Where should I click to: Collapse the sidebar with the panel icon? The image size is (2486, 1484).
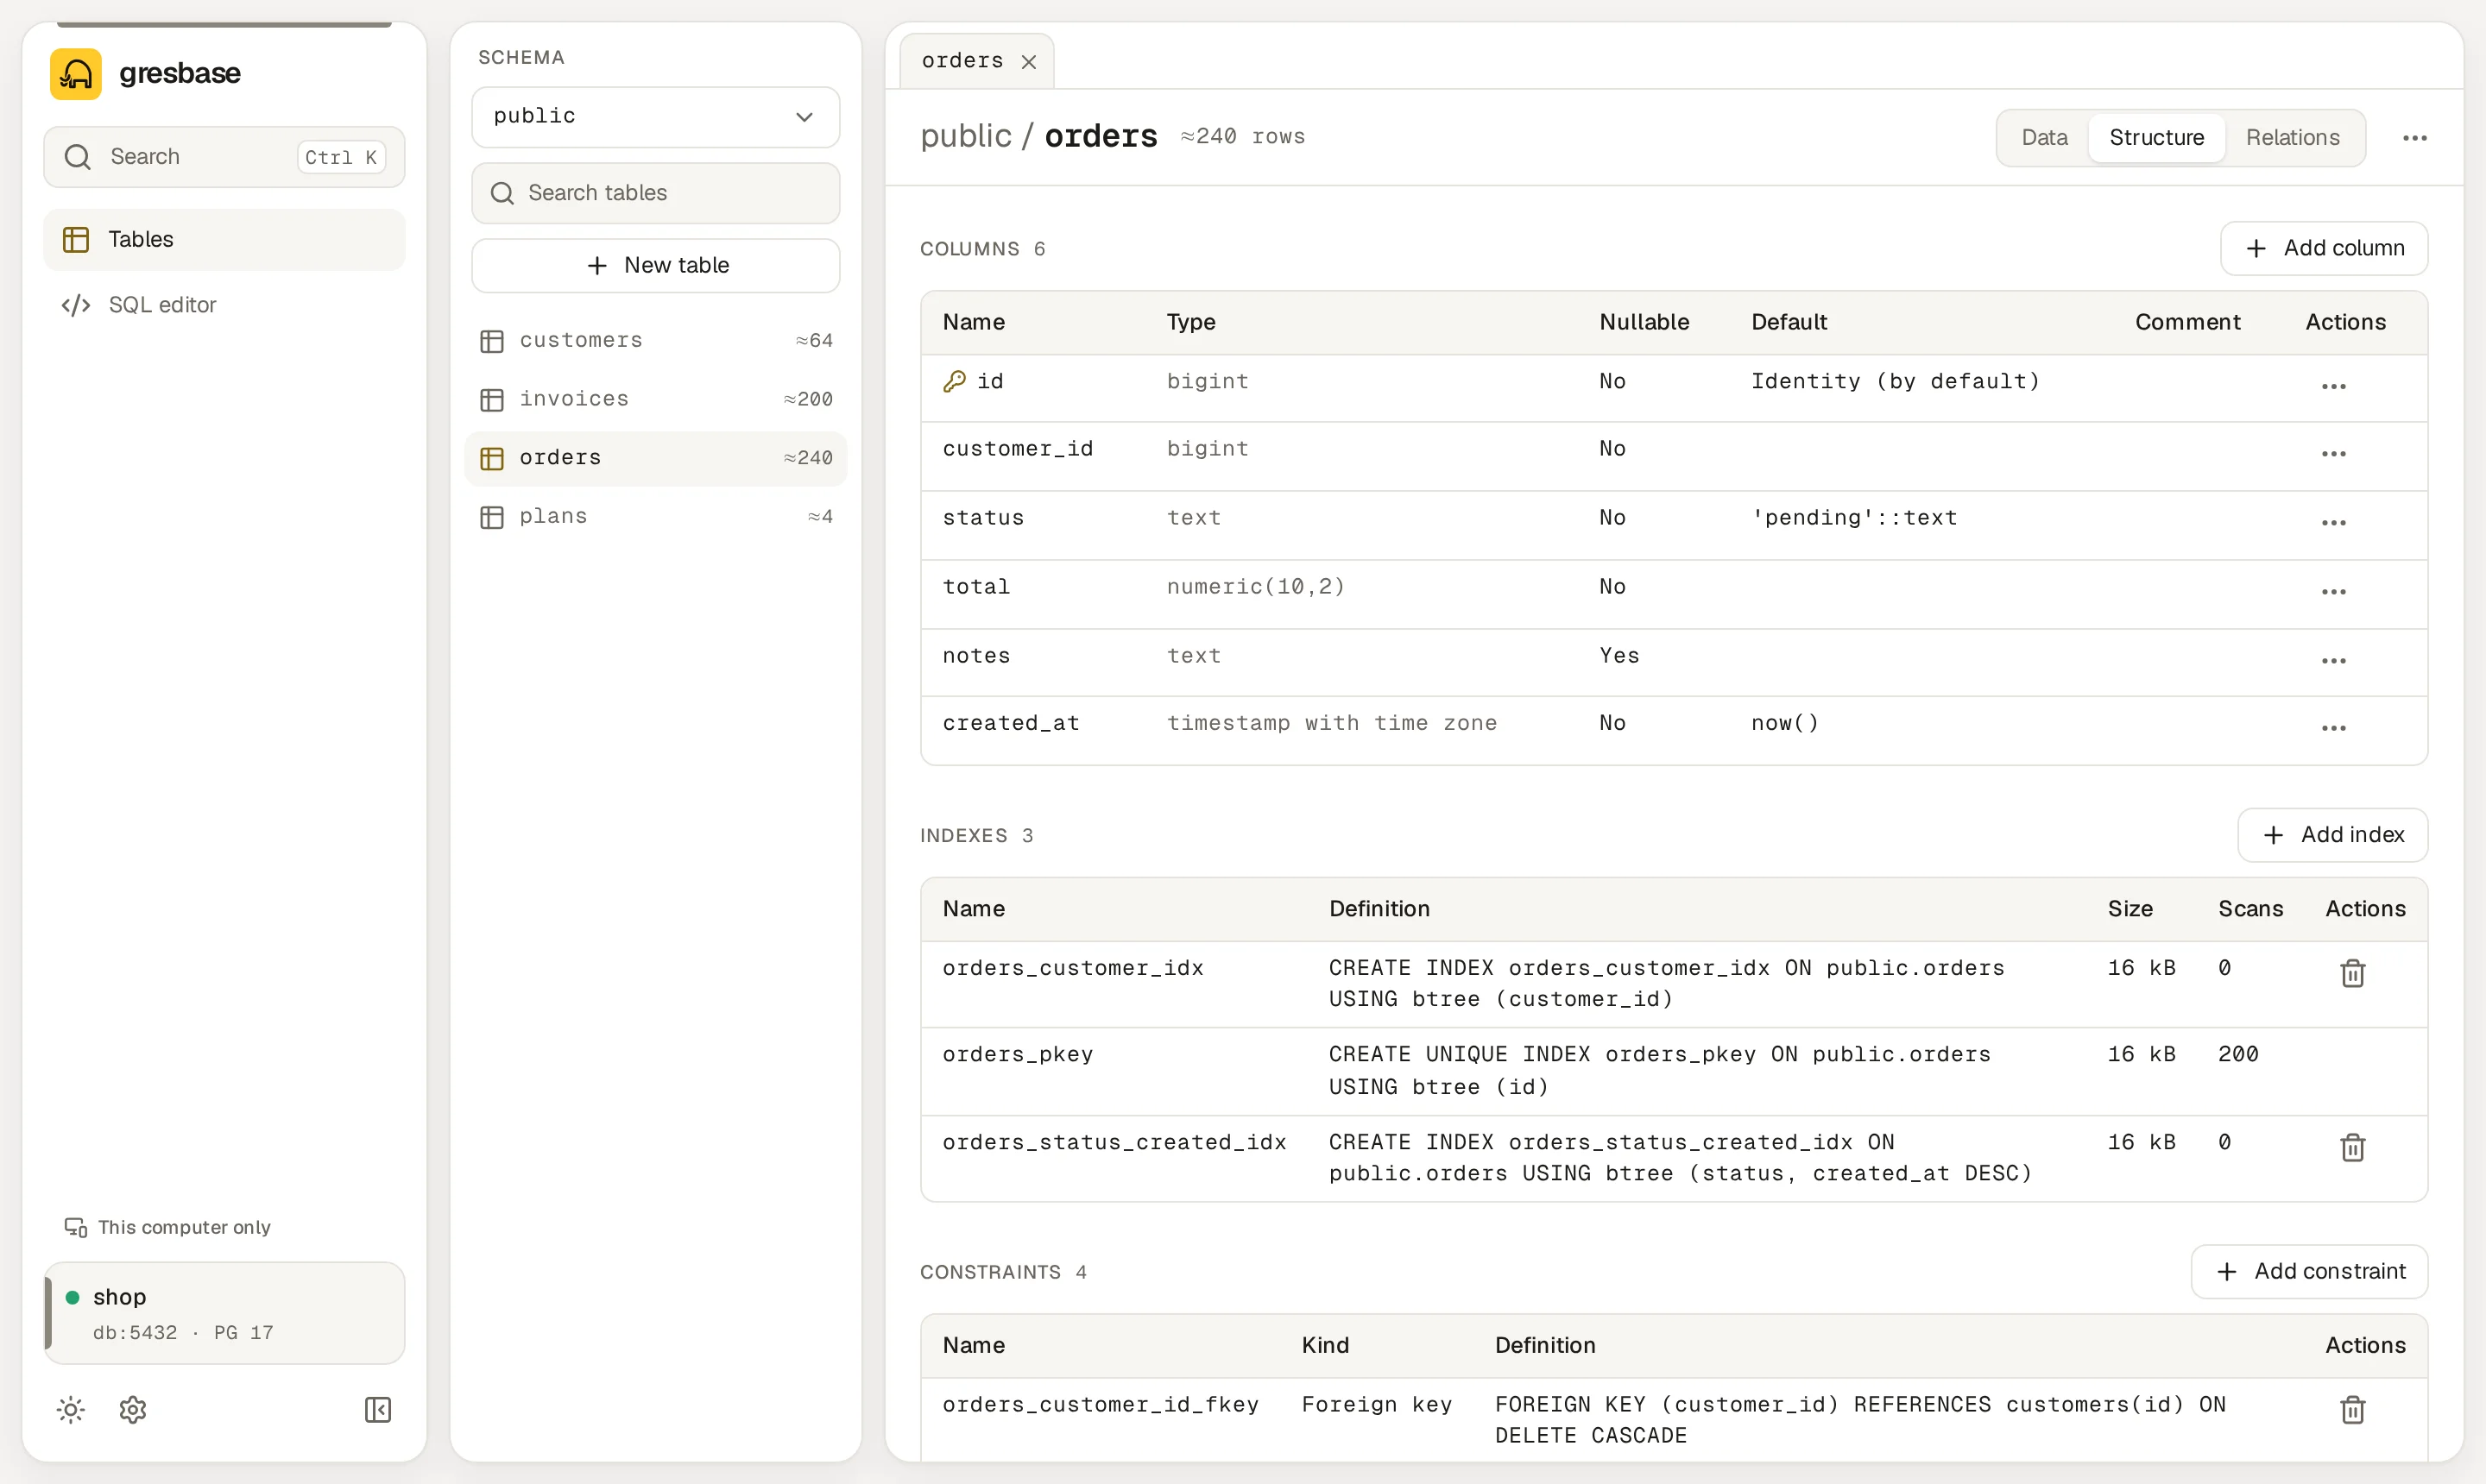pyautogui.click(x=378, y=1410)
